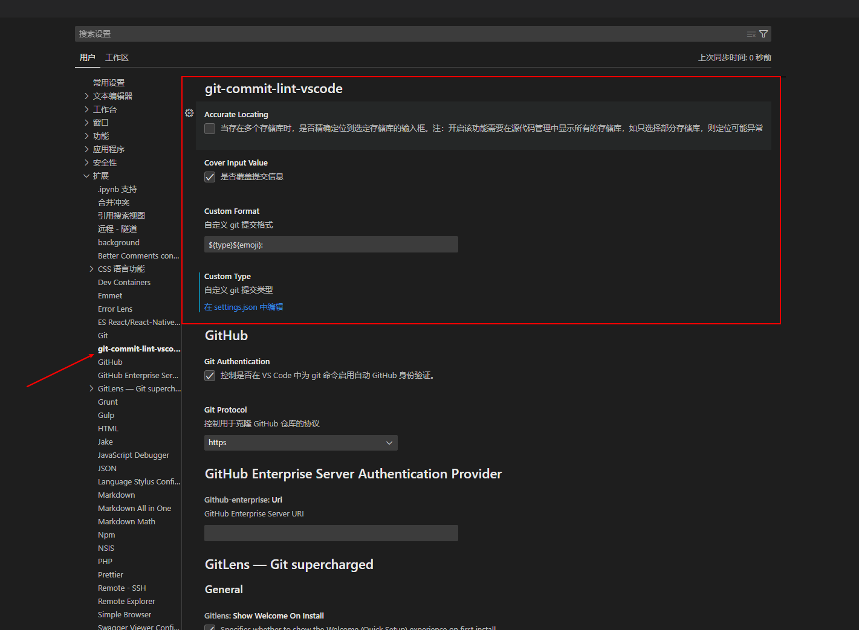
Task: Expand the GitLens — Git supercharged tree item
Action: (92, 388)
